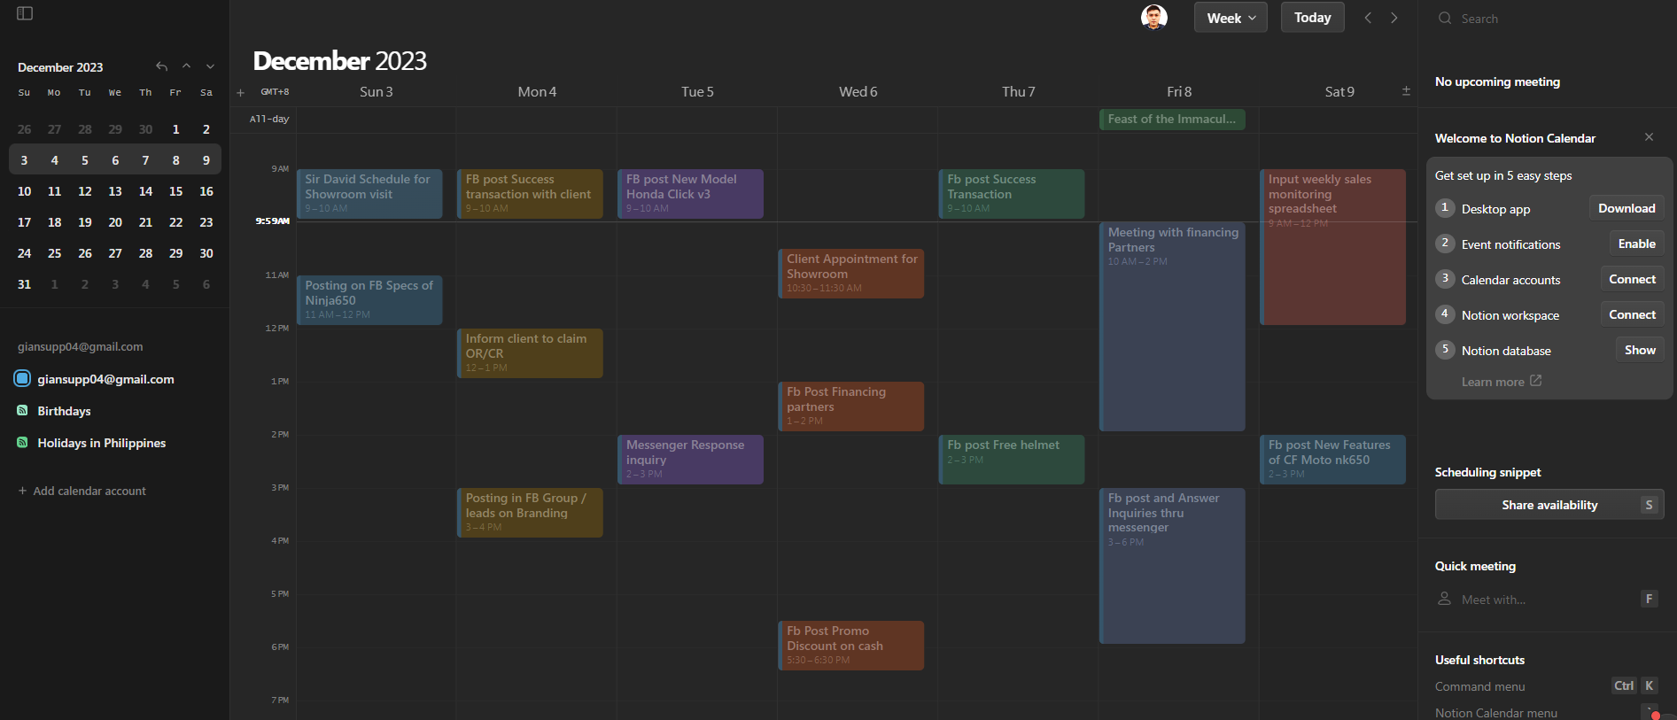Open Fb Post Promo Discount on cash event
This screenshot has height=720, width=1677.
(850, 646)
